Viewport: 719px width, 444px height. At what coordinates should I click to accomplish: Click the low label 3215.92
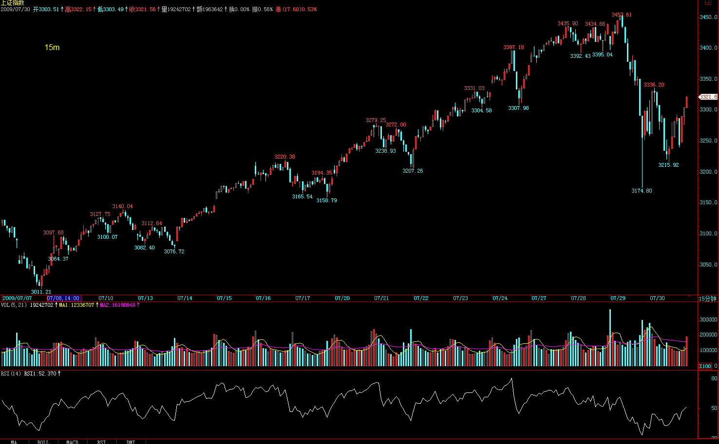668,165
